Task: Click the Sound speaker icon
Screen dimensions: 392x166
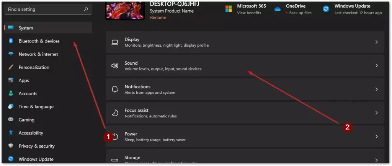Action: pos(115,66)
